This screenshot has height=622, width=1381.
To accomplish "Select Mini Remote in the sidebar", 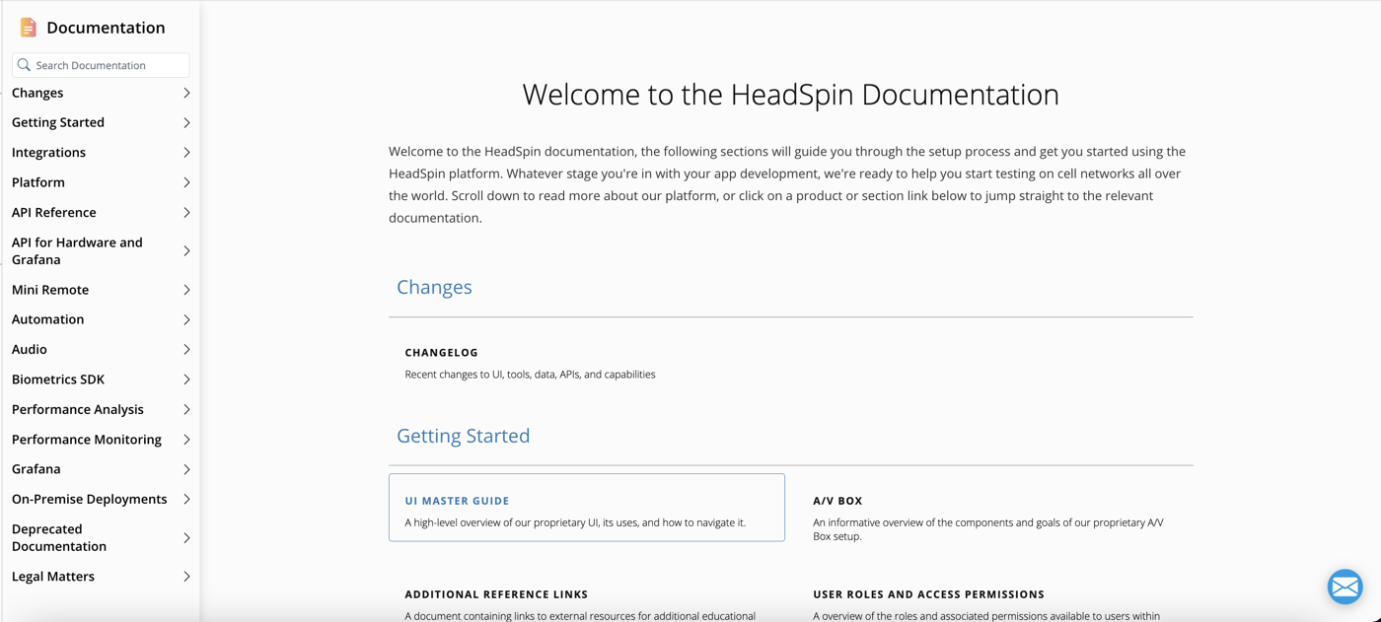I will [x=50, y=290].
